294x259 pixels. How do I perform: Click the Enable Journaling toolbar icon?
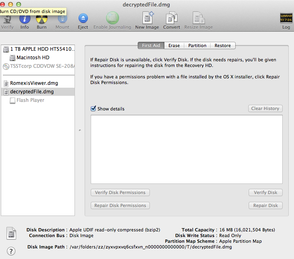pos(112,18)
